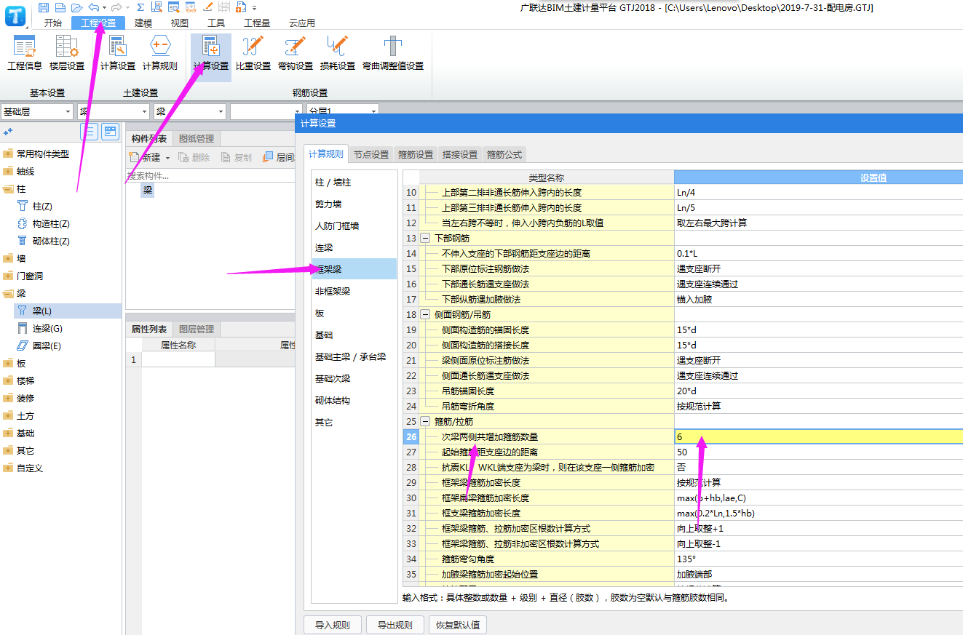The width and height of the screenshot is (963, 635).
Task: Select 非框架梁 category in dialog
Action: click(x=354, y=291)
